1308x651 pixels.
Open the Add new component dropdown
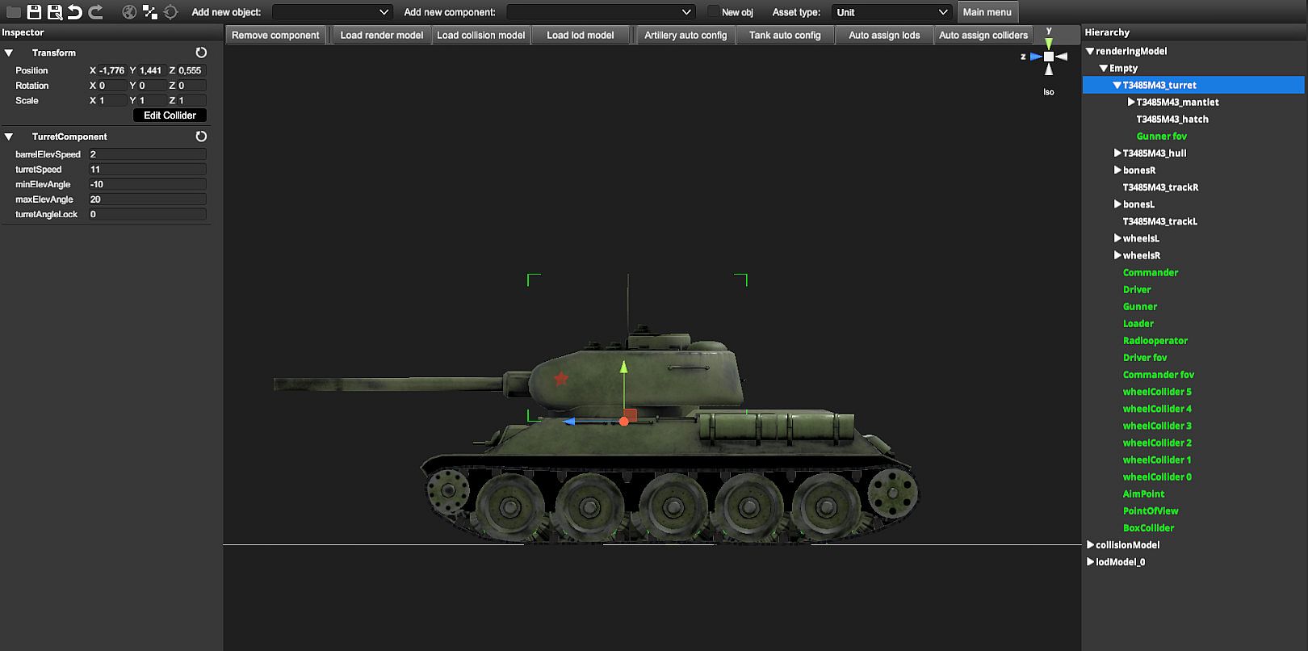600,12
